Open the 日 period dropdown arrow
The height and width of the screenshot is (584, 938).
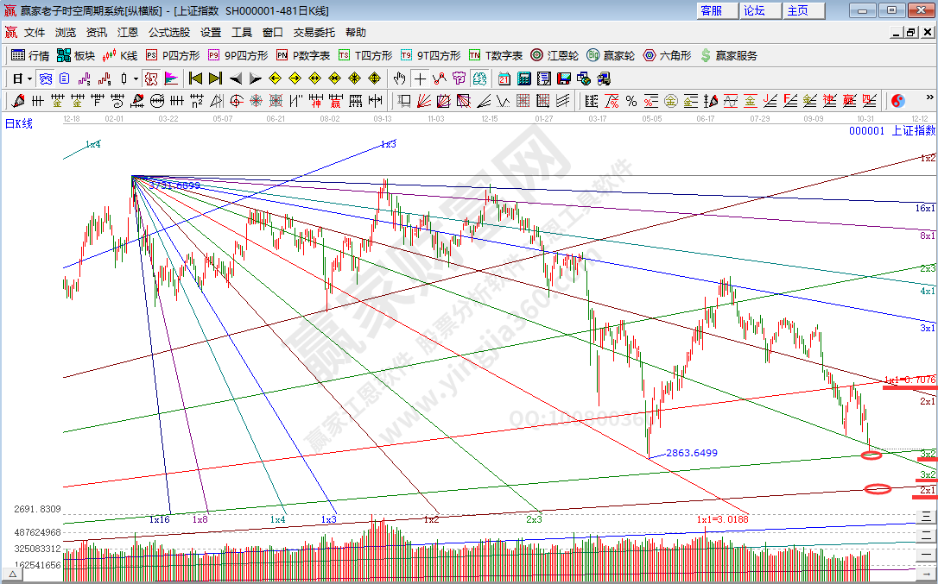29,78
